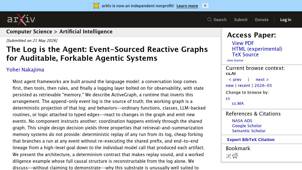
Task: Change browse context to cs.MA
Action: click(x=238, y=104)
